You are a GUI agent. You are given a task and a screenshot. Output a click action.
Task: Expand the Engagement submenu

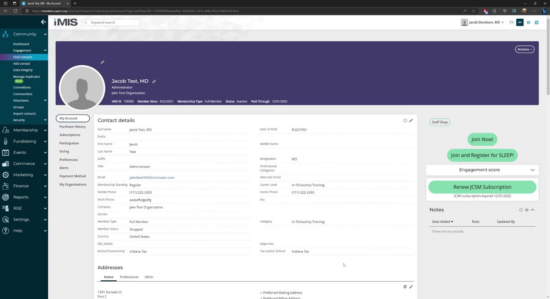click(x=45, y=51)
